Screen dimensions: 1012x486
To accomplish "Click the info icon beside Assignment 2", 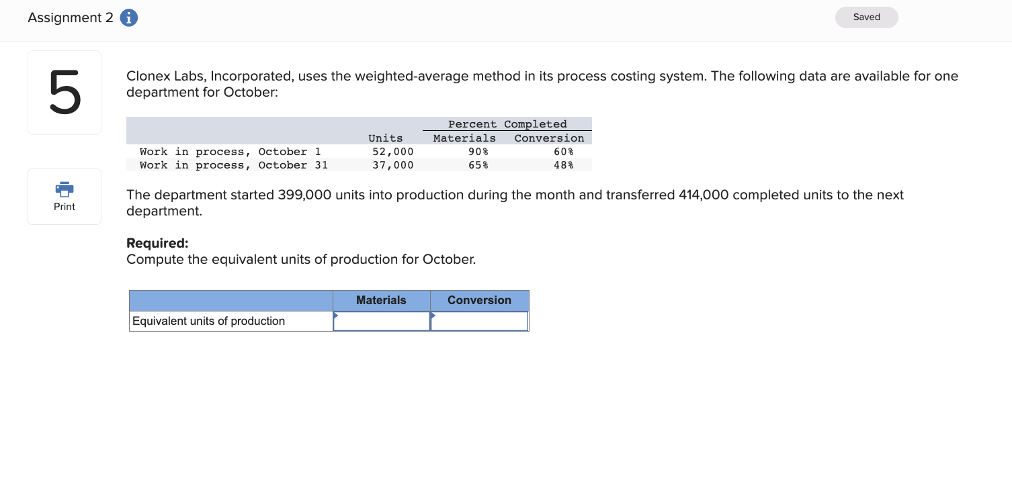I will pos(129,18).
